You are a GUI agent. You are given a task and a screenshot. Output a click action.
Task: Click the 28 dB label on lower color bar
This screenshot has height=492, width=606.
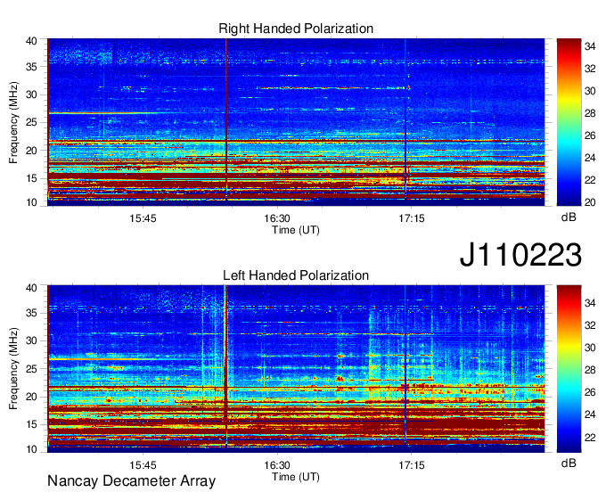coord(590,370)
